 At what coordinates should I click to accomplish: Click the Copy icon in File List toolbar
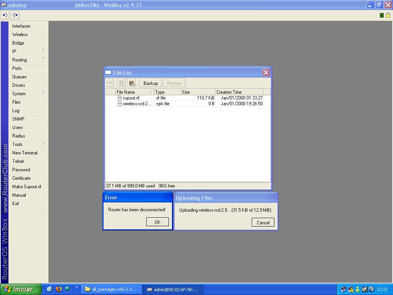(x=122, y=83)
